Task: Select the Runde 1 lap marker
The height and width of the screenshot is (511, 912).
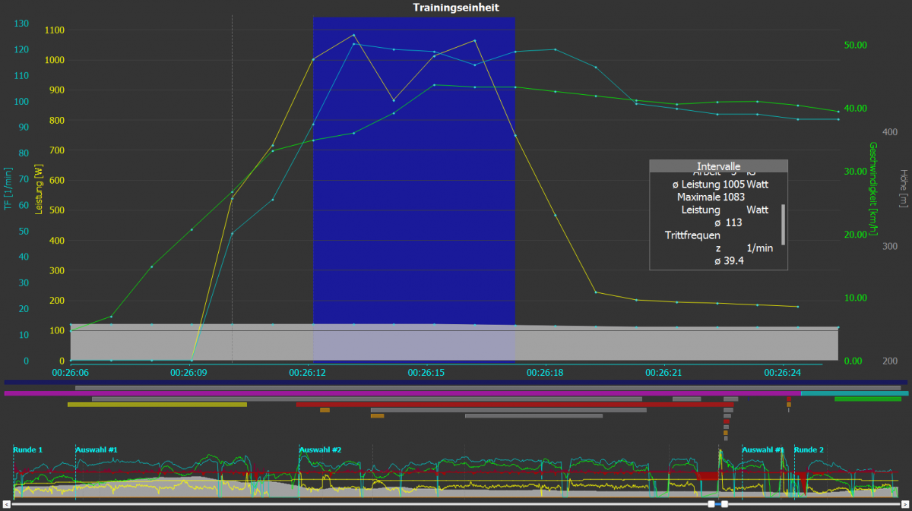Action: click(x=28, y=449)
